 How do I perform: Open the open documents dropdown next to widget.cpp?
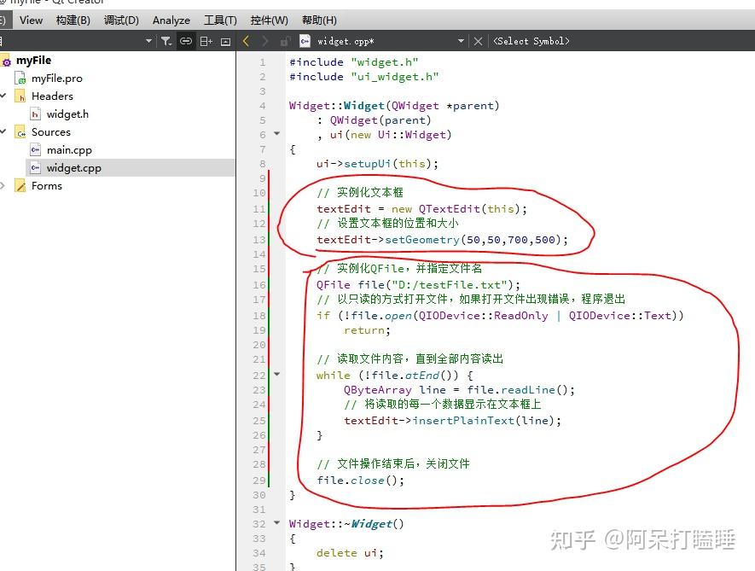(460, 40)
